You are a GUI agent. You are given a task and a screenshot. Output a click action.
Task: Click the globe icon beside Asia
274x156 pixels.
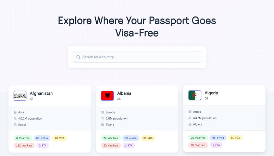click(15, 112)
